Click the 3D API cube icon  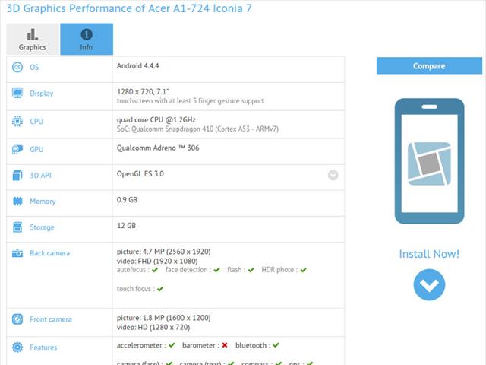(x=17, y=176)
